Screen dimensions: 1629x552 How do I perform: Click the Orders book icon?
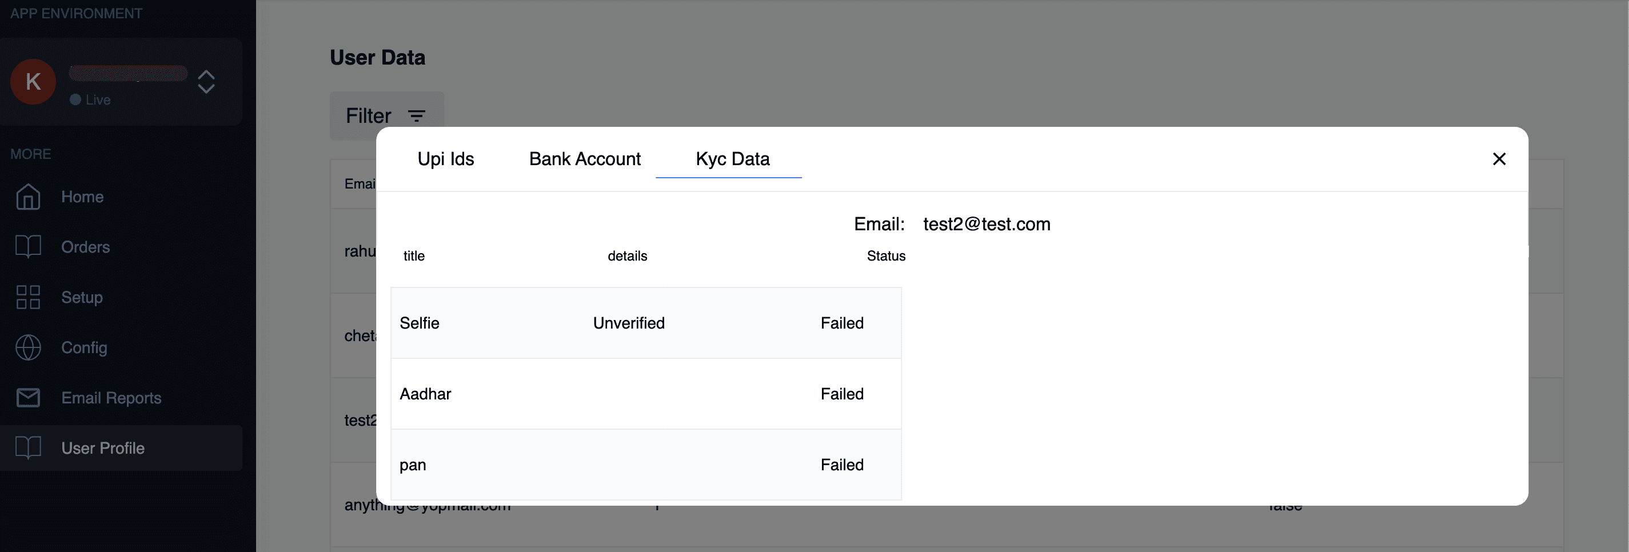point(28,247)
